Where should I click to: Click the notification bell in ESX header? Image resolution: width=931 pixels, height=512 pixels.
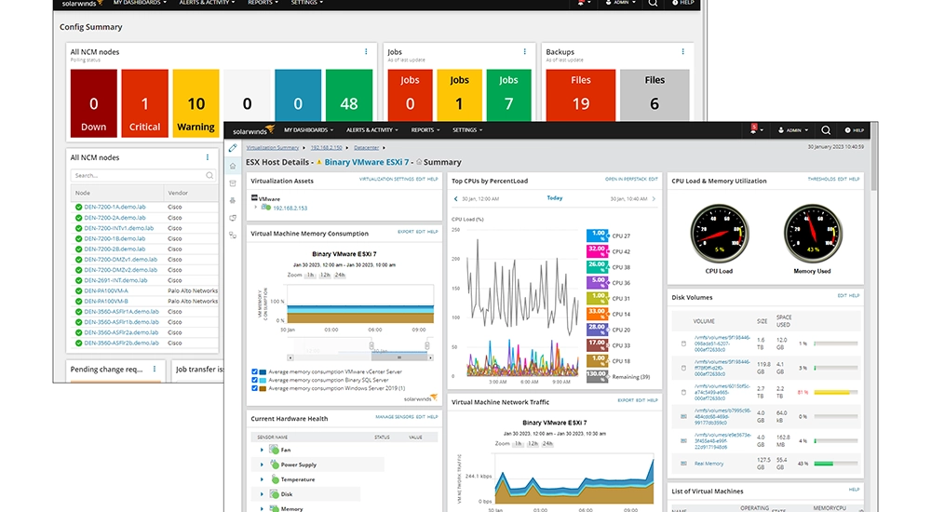click(753, 130)
